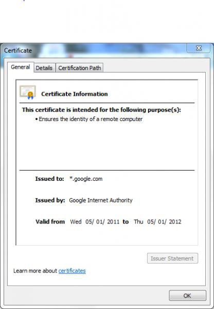Close the Certificate dialog window
Viewport: 214px width, 309px height.
198,48
